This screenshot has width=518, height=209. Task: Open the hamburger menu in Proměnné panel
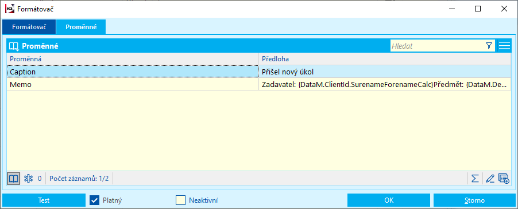coord(504,46)
